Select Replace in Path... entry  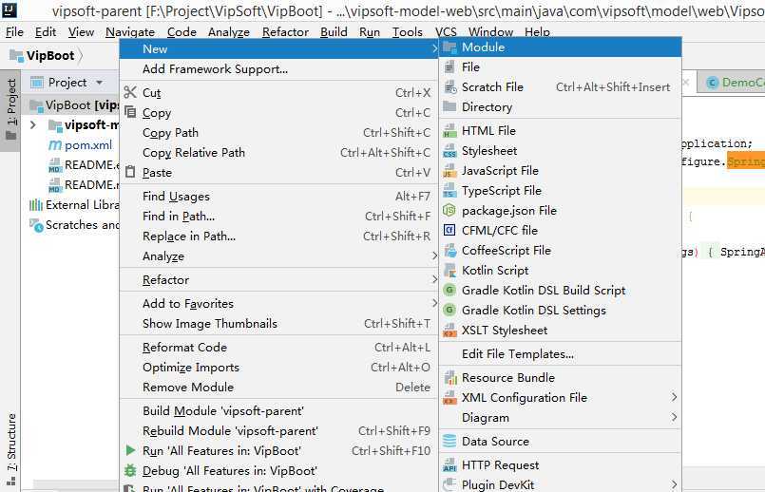278,236
